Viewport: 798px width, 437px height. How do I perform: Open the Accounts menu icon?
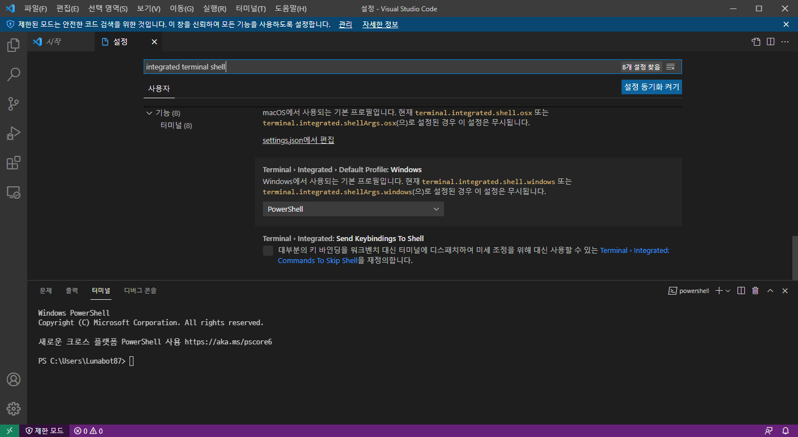pyautogui.click(x=14, y=379)
